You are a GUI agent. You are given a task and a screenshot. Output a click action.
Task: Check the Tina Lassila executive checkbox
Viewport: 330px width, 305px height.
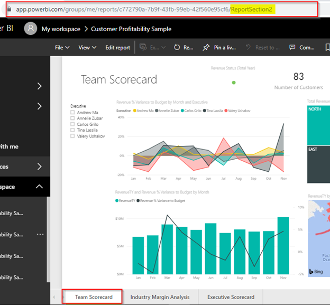pyautogui.click(x=72, y=130)
